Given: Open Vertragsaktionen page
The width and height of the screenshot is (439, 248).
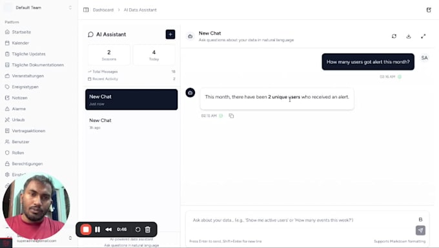Looking at the screenshot, I should [x=28, y=131].
